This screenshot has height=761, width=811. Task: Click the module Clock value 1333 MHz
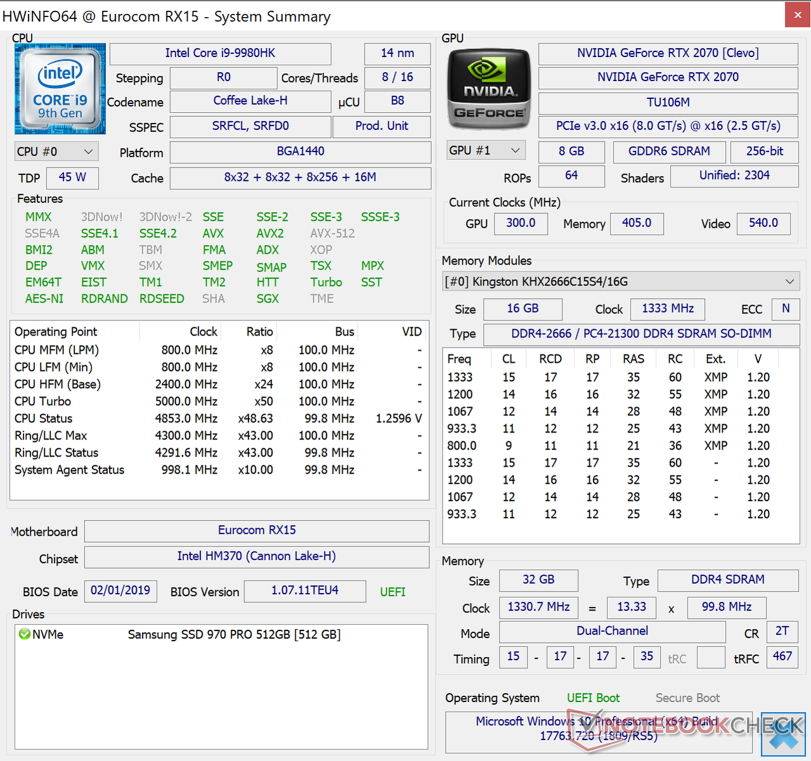coord(668,309)
